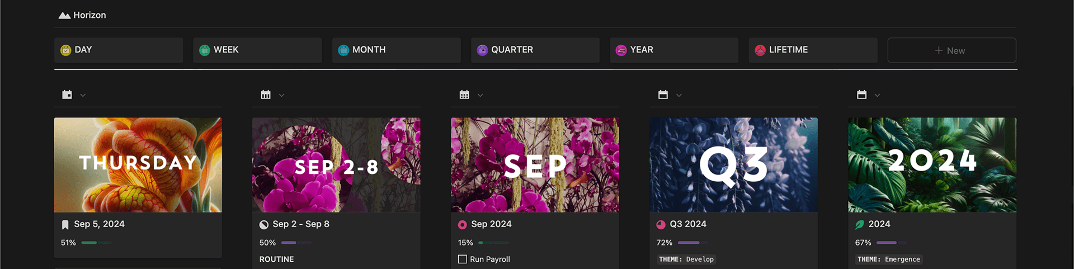Click the 72% progress bar on the Q3 card
The width and height of the screenshot is (1074, 269).
(x=693, y=243)
